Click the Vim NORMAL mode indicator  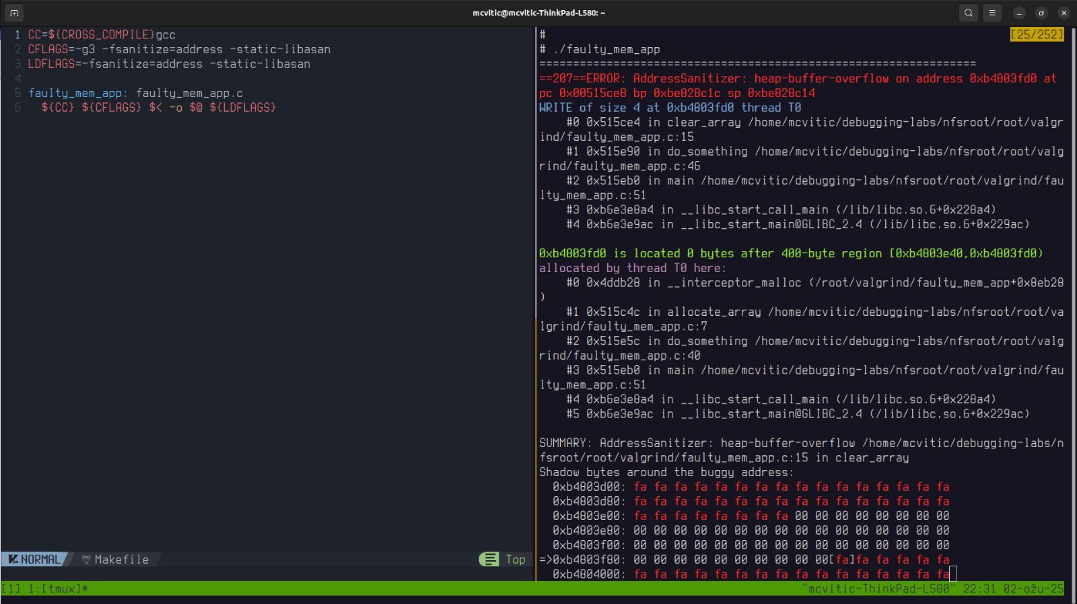pyautogui.click(x=35, y=560)
